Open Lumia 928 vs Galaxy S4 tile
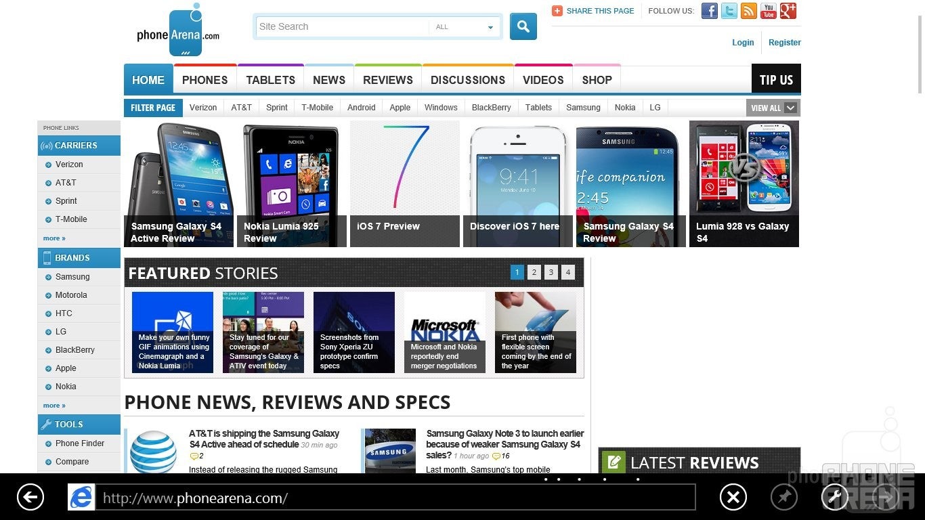Viewport: 925px width, 520px height. [744, 184]
